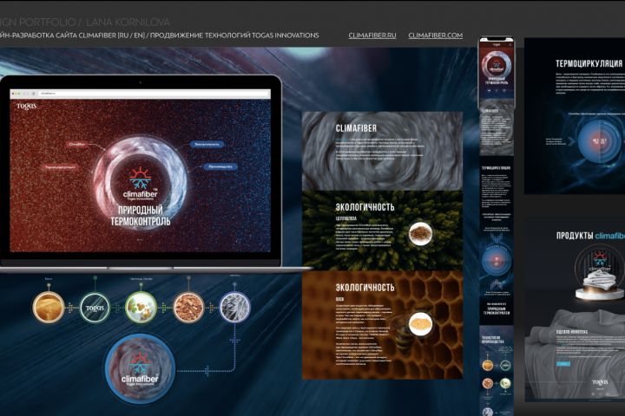
Task: Click the golden circle in mobile production section
Action: pos(488,365)
